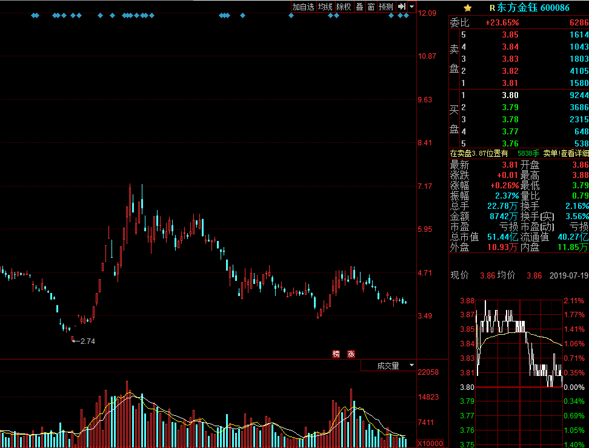Click the 流通值 value 40.27亿
This screenshot has width=589, height=448.
(x=573, y=237)
